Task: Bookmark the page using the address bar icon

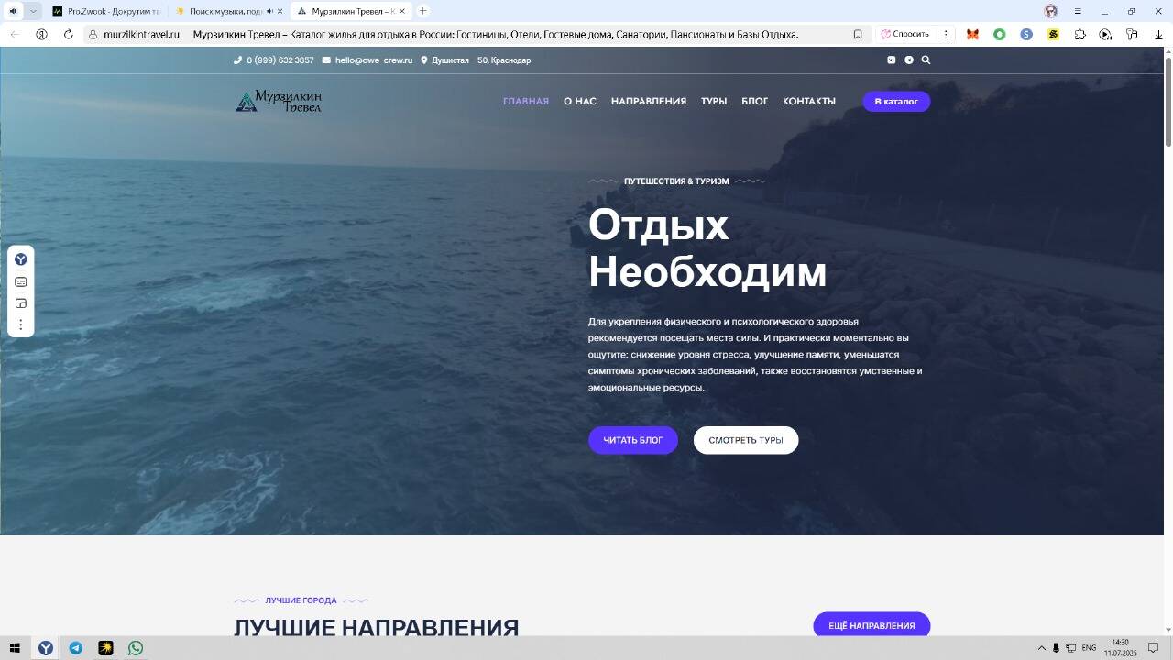Action: click(857, 34)
